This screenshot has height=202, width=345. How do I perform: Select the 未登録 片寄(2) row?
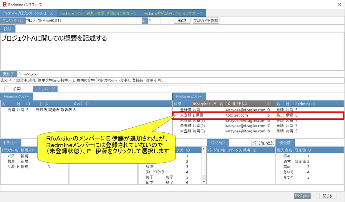(258, 125)
